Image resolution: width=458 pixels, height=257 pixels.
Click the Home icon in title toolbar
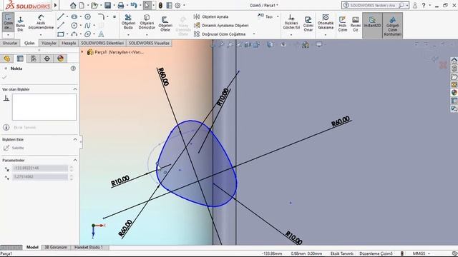(x=73, y=5)
